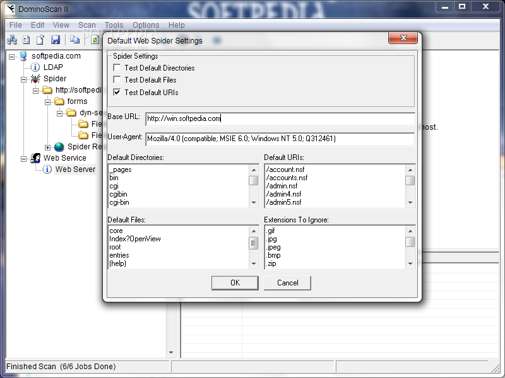
Task: Enable Test Default Files checkbox
Action: tap(117, 80)
